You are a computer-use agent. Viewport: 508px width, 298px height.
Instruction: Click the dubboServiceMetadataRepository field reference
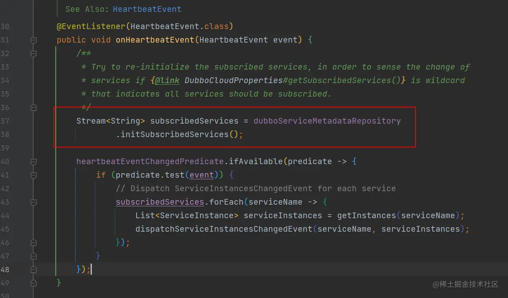(x=327, y=121)
